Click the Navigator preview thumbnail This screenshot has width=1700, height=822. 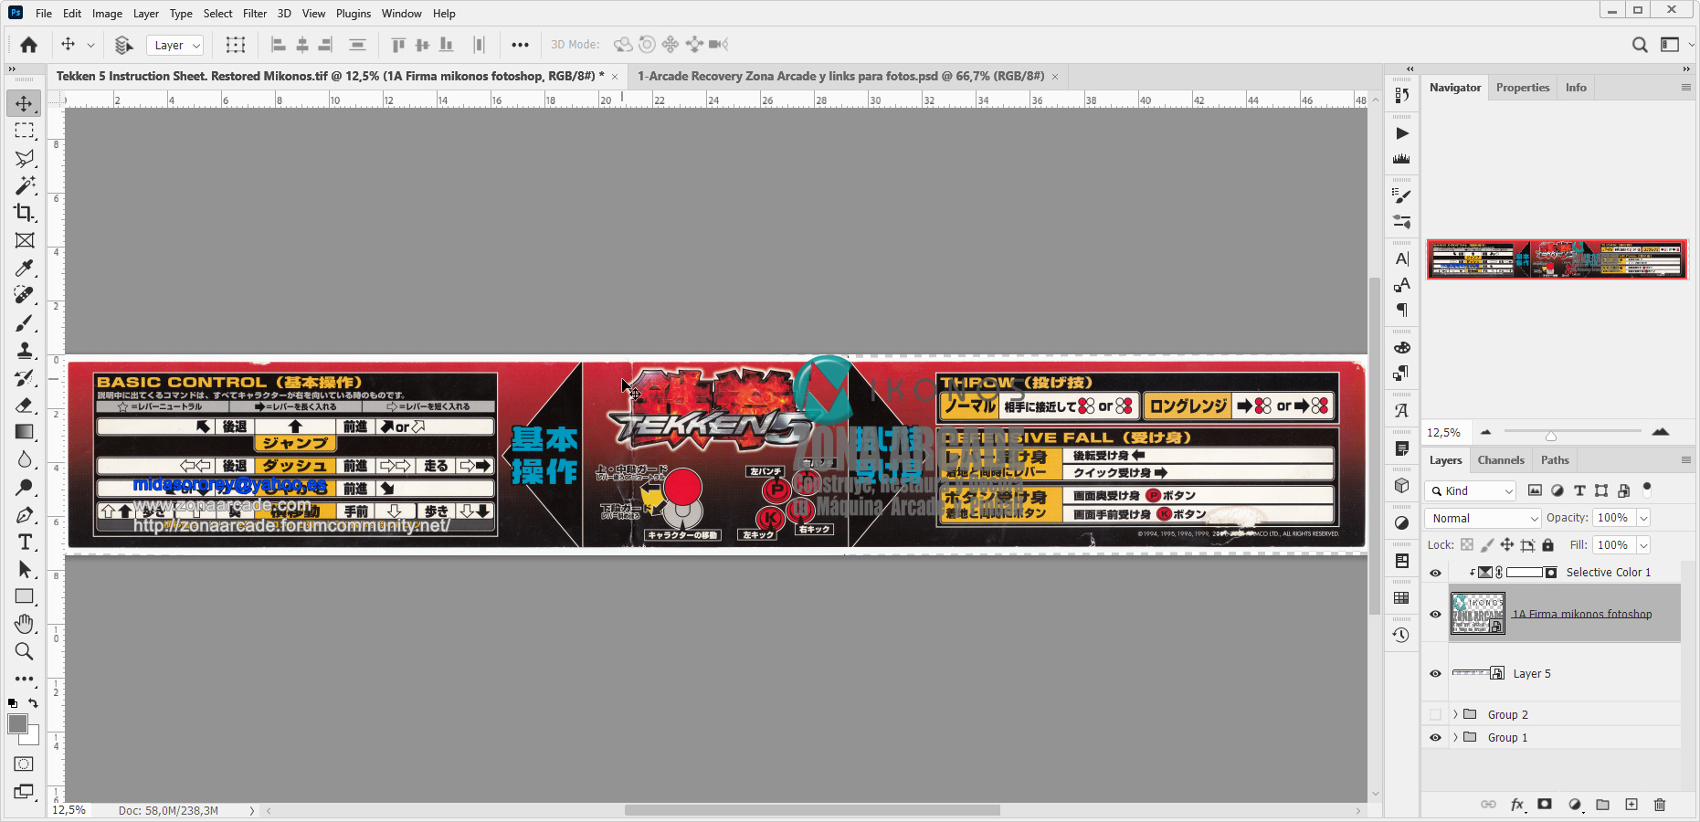click(x=1557, y=259)
